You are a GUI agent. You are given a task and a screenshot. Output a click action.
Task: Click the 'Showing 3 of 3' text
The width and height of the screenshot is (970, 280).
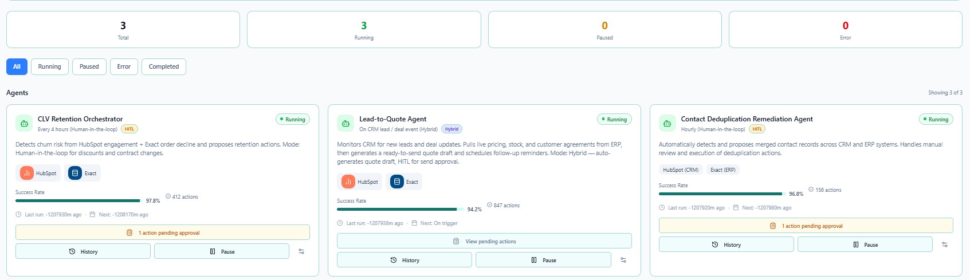pos(945,92)
